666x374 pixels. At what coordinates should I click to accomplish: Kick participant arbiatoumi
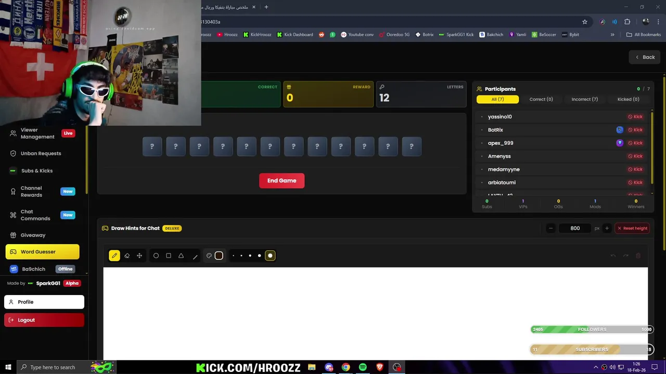pos(635,182)
